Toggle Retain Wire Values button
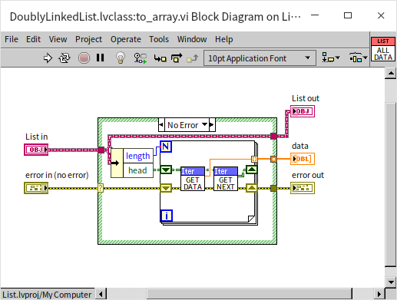 (x=141, y=58)
